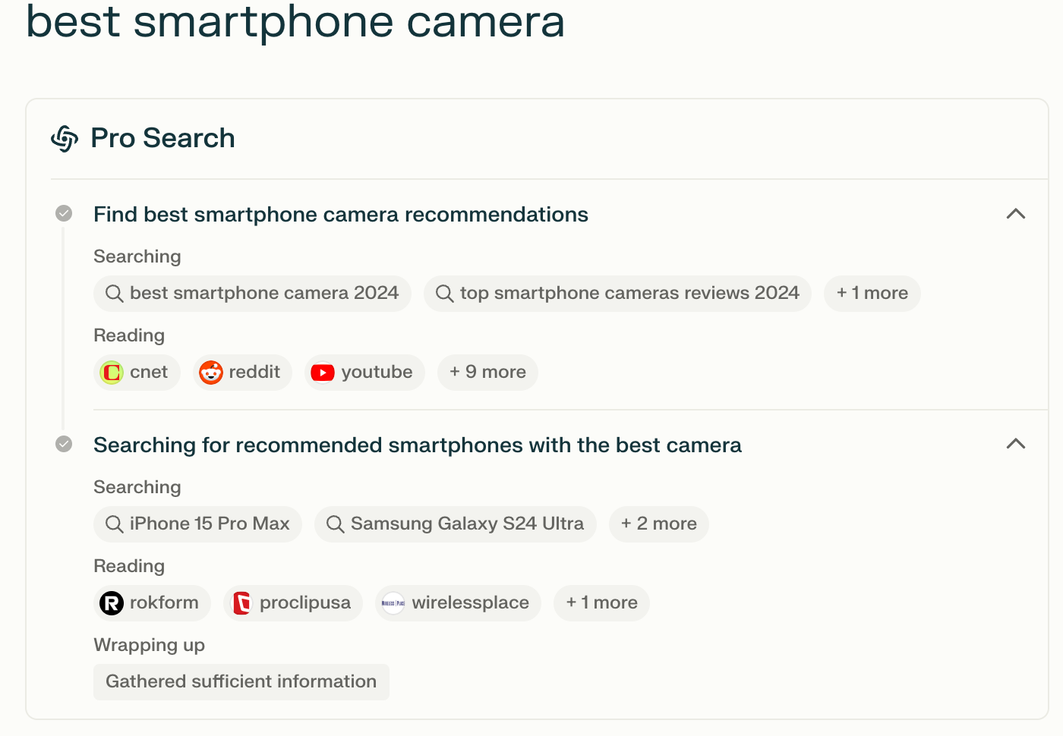Open the iPhone 15 Pro Max query

(x=197, y=524)
